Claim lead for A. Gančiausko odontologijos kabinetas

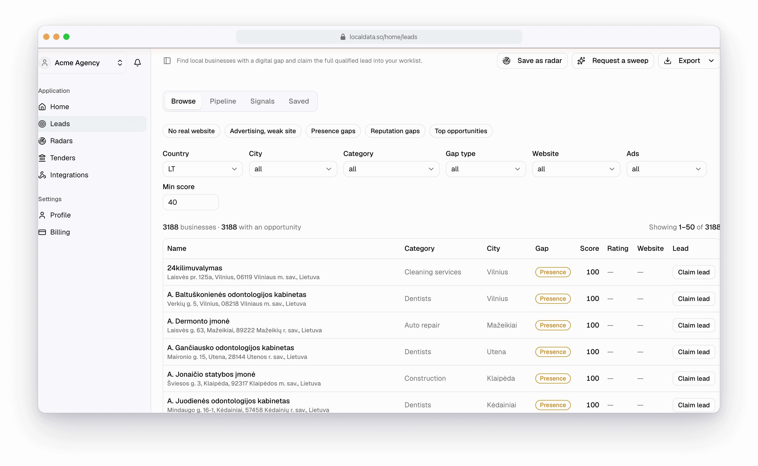point(693,352)
